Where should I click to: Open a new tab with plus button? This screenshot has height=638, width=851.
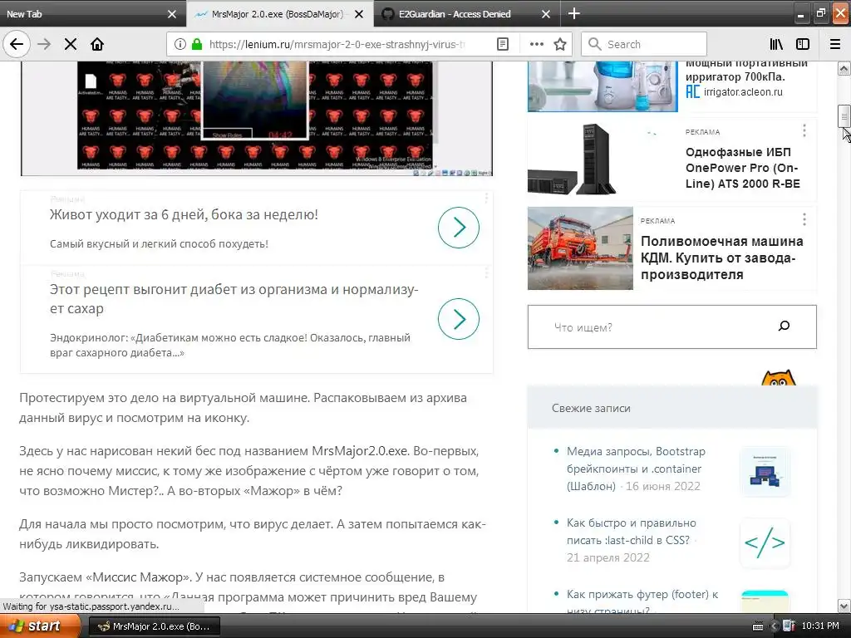573,13
